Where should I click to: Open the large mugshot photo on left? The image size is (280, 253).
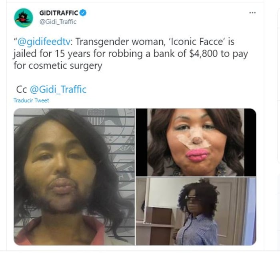74,177
